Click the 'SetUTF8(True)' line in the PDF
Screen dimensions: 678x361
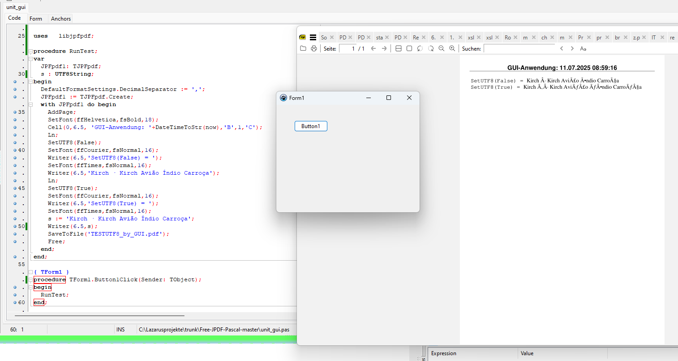556,87
